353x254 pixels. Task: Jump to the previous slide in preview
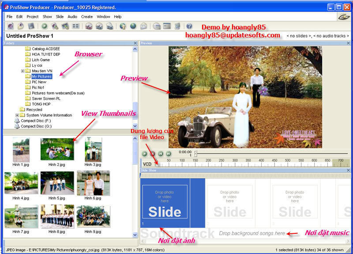point(161,154)
